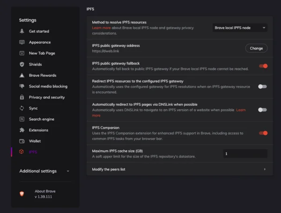This screenshot has width=281, height=213.
Task: Expand Additional settings in the sidebar
Action: (x=44, y=171)
